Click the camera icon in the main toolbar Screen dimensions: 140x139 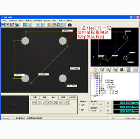[x=70, y=25]
